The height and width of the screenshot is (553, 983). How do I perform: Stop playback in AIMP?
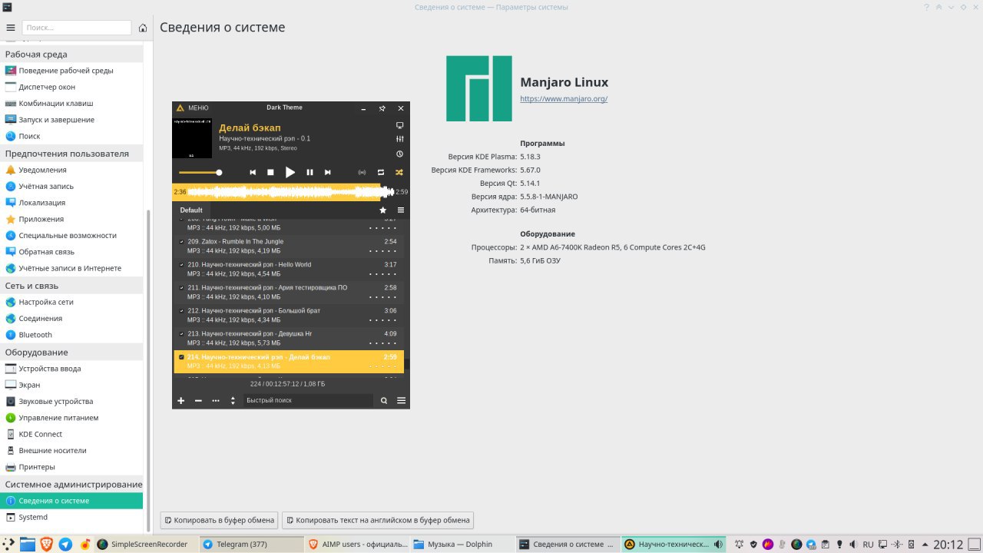pyautogui.click(x=270, y=172)
